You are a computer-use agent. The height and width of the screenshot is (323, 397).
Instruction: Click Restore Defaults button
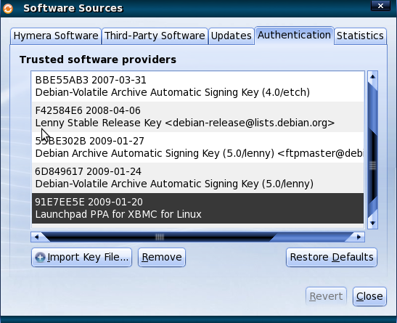point(332,257)
